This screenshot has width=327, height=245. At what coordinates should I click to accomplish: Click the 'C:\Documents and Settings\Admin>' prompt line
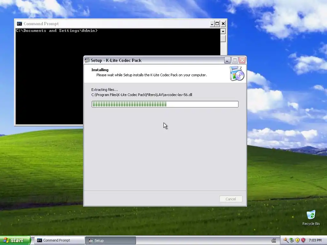click(57, 31)
